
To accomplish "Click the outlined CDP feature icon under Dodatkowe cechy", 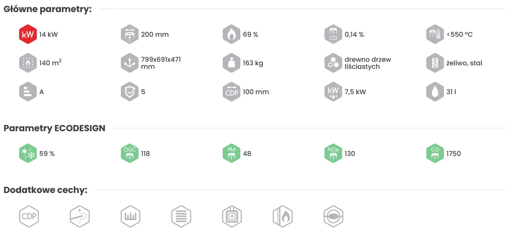I will point(29,216).
